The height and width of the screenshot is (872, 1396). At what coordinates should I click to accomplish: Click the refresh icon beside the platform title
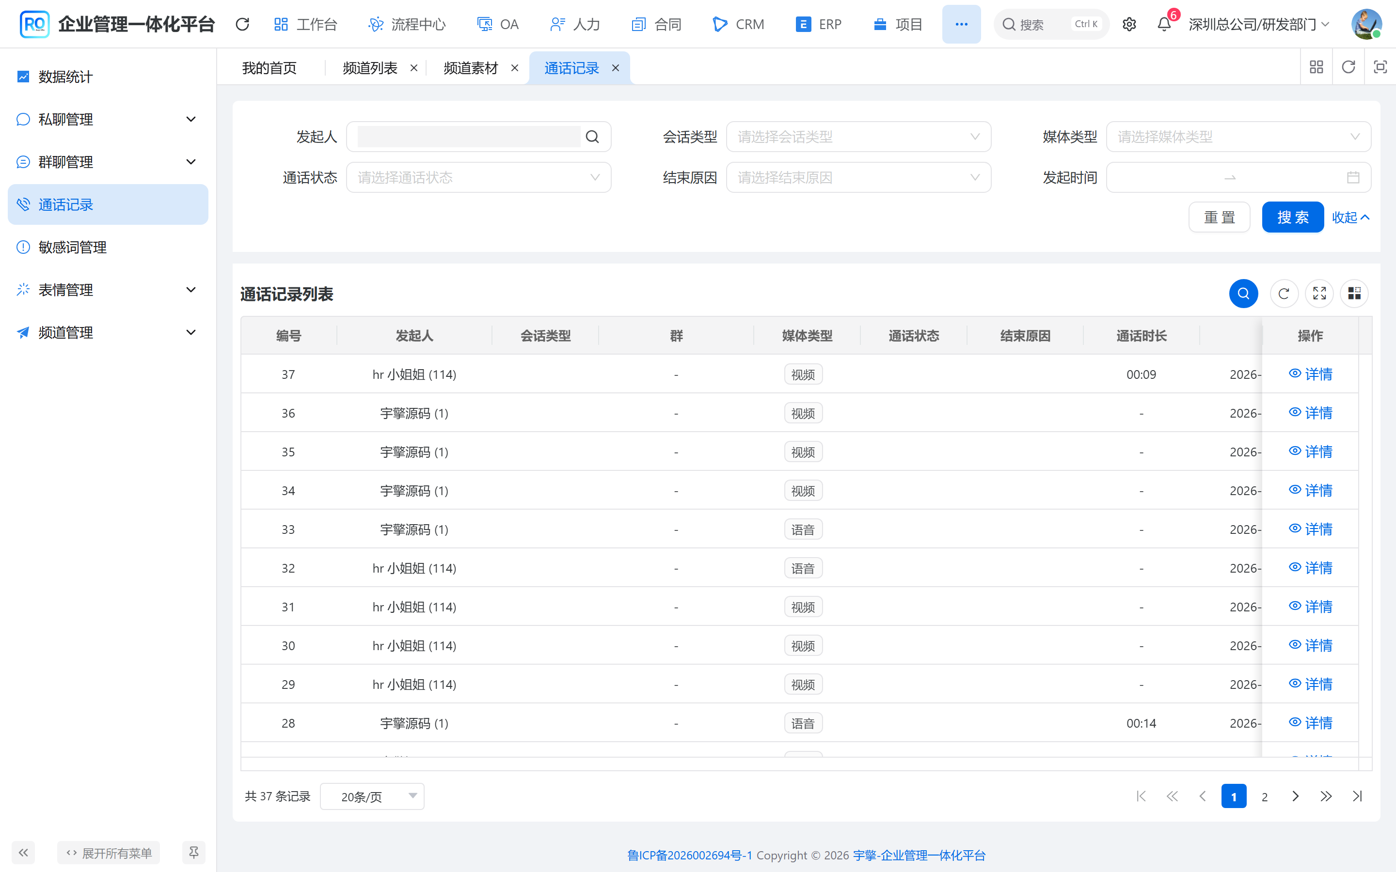point(242,24)
